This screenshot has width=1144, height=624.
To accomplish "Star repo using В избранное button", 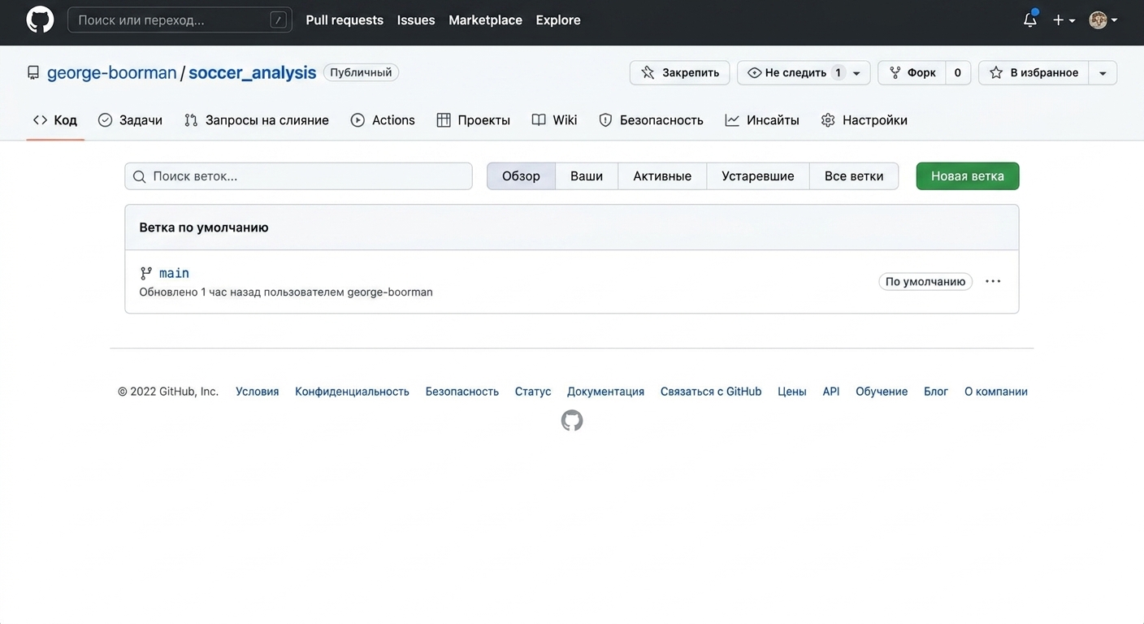I will click(x=1033, y=73).
